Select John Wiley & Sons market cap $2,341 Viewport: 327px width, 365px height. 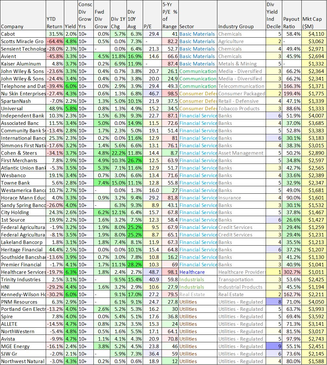314,79
